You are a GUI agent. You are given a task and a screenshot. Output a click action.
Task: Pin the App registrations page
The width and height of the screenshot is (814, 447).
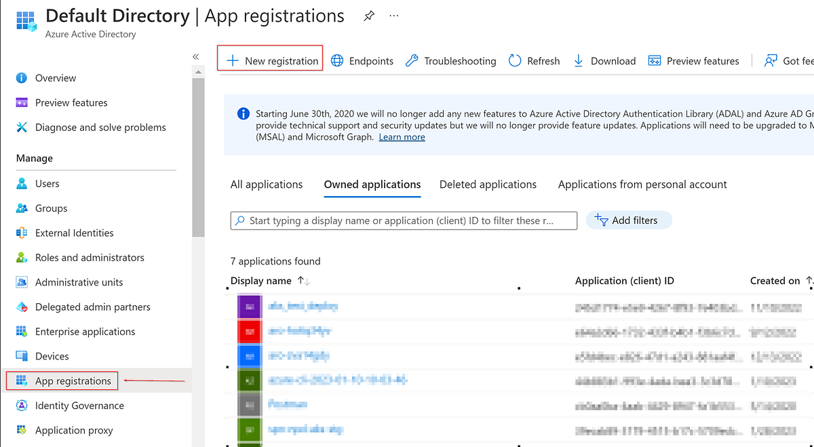click(x=368, y=15)
